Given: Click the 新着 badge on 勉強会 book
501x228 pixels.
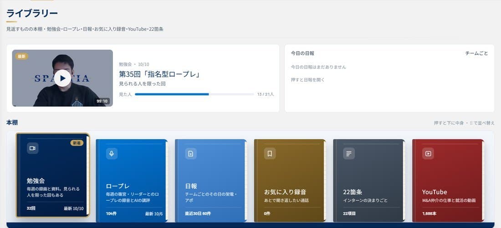Looking at the screenshot, I should (x=77, y=143).
